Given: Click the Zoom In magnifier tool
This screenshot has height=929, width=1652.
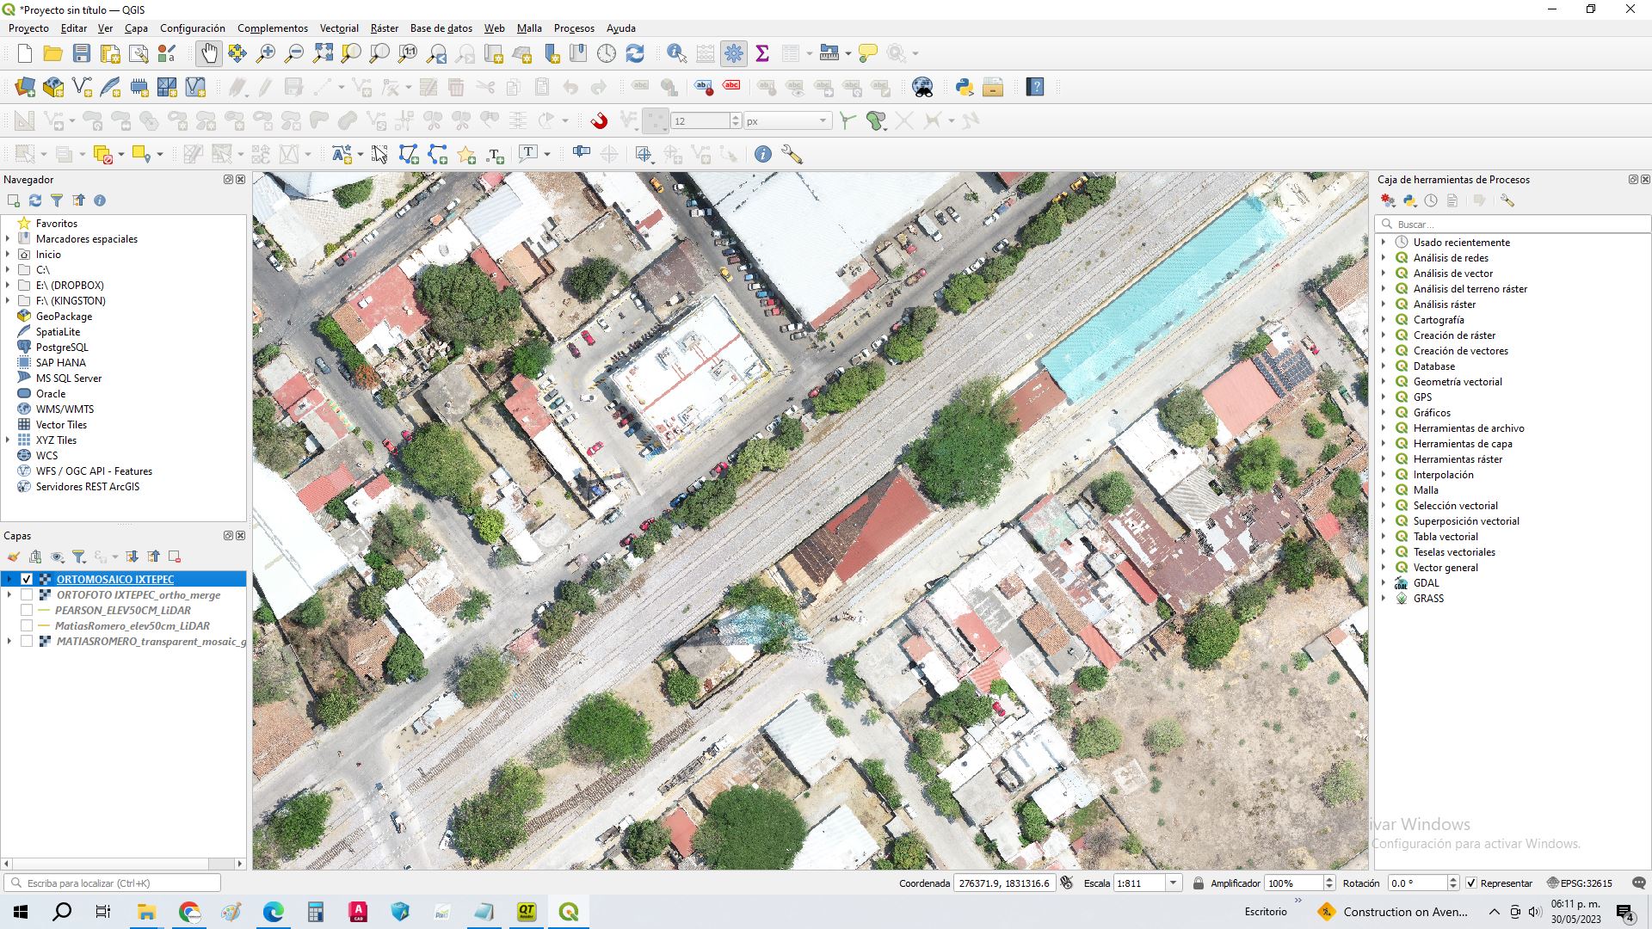Looking at the screenshot, I should click(266, 53).
